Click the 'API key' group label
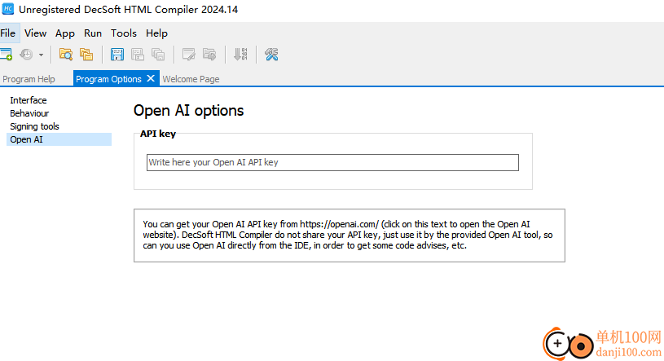Screen dimensions: 664x361 click(158, 134)
